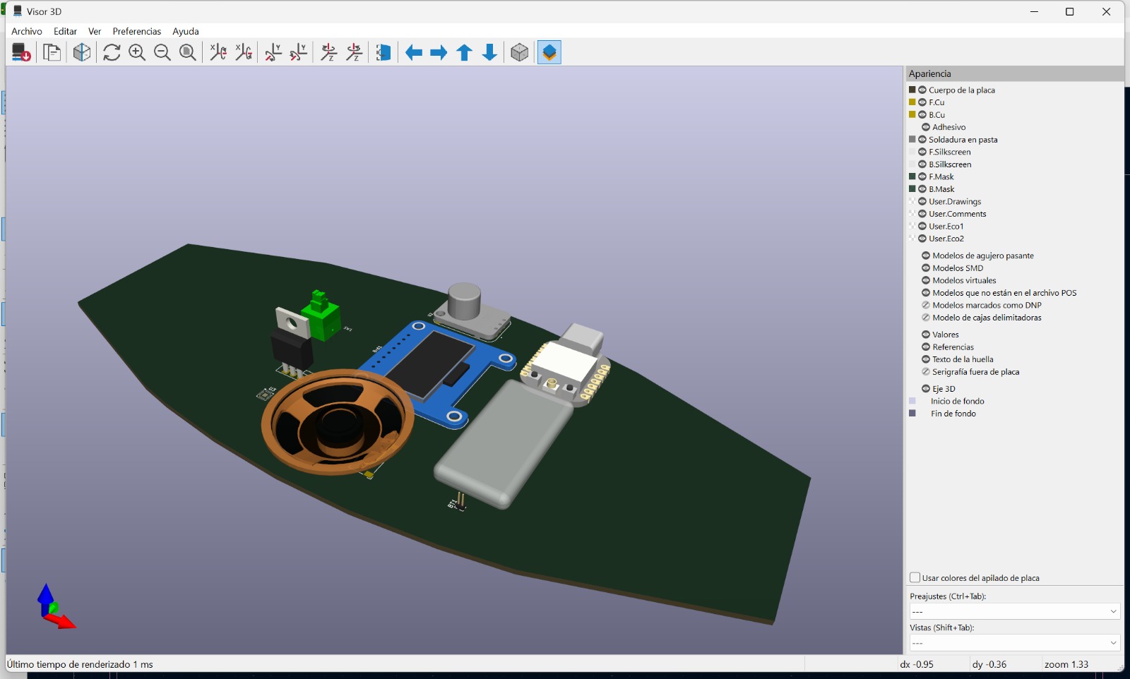Click the Redraw view refresh icon
Viewport: 1130px width, 679px height.
112,52
